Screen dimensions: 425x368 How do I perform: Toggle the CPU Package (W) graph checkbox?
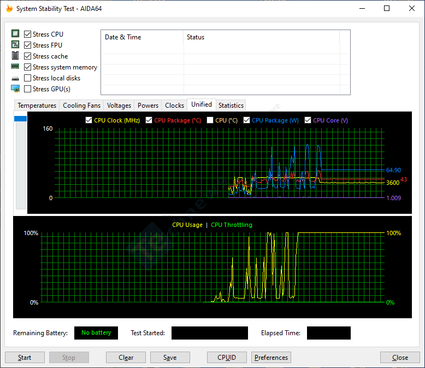click(x=246, y=120)
